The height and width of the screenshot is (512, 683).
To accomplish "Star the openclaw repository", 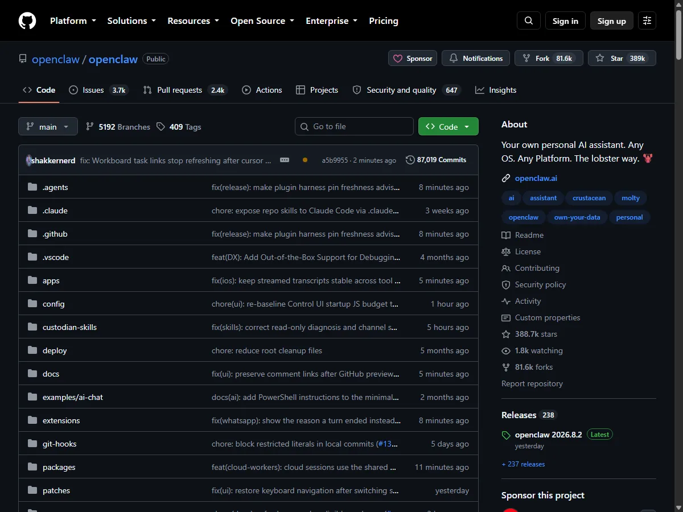I will (x=622, y=58).
